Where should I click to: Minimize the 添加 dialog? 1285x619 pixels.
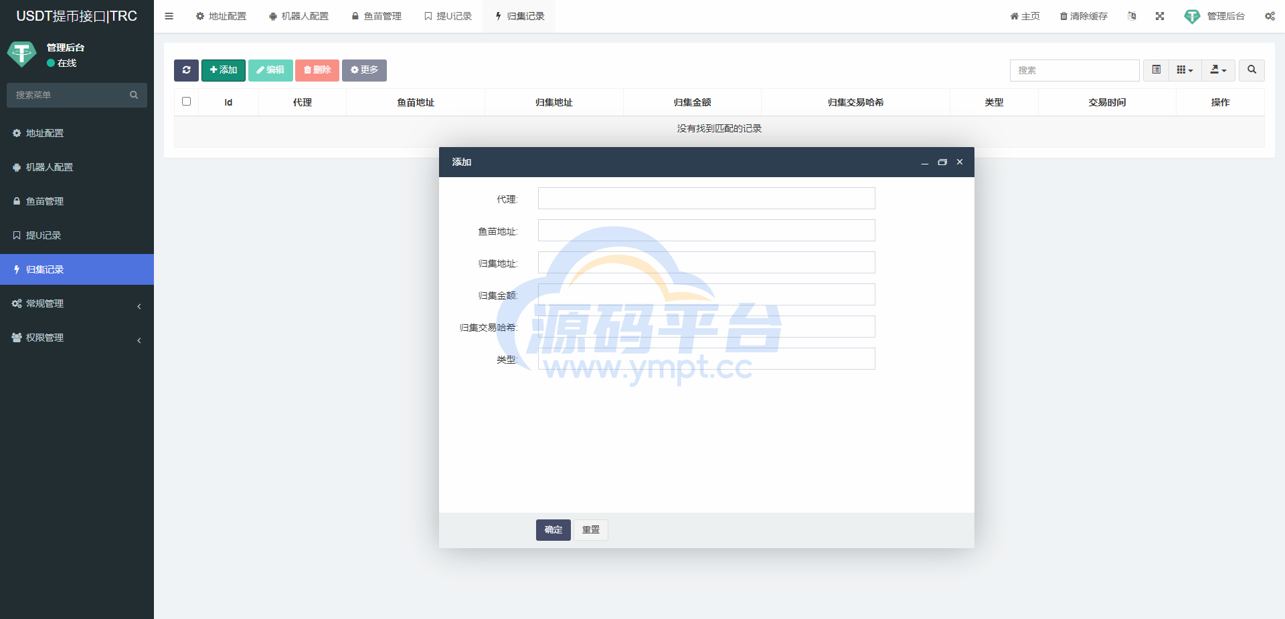[x=924, y=162]
